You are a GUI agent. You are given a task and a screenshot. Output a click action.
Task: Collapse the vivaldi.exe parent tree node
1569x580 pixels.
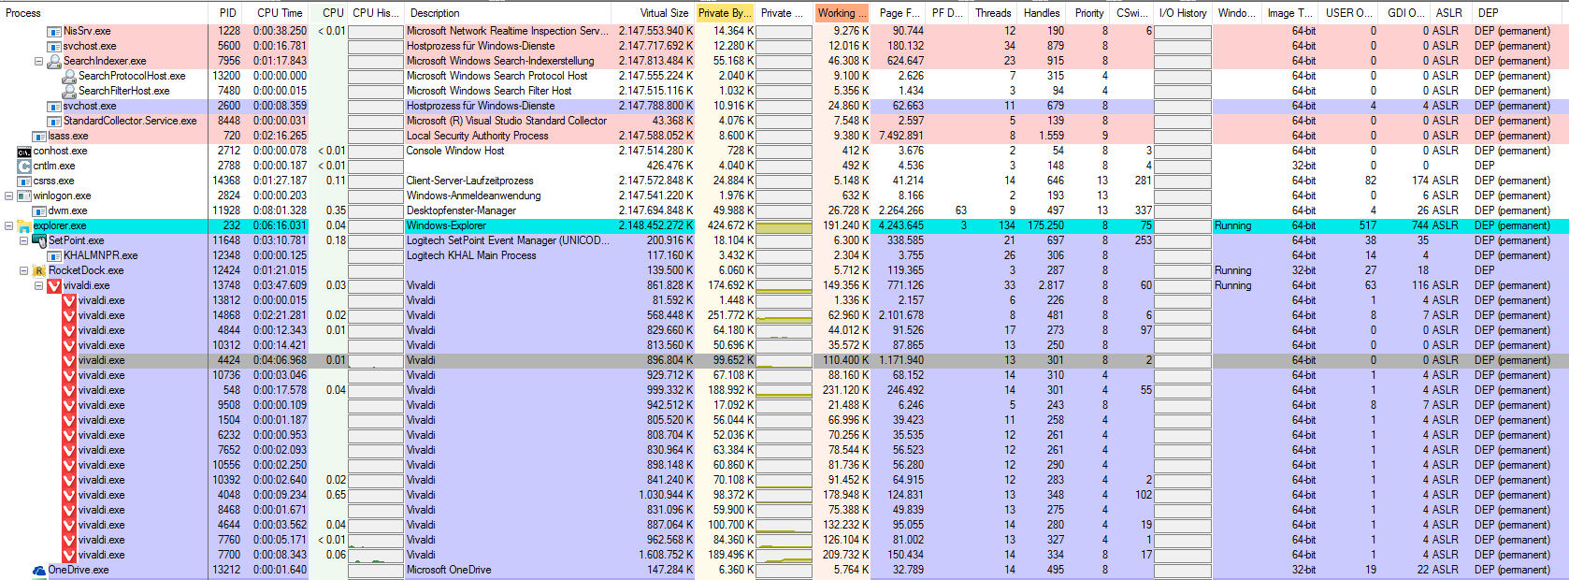tap(38, 285)
